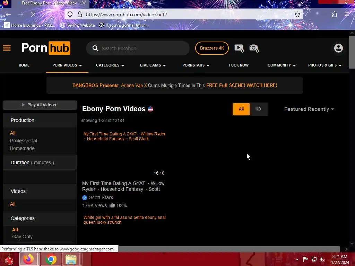Open the Firefox extensions puzzle icon
Viewport: 355px width, 266px height.
pos(334,15)
